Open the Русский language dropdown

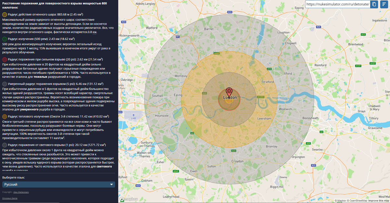click(59, 184)
